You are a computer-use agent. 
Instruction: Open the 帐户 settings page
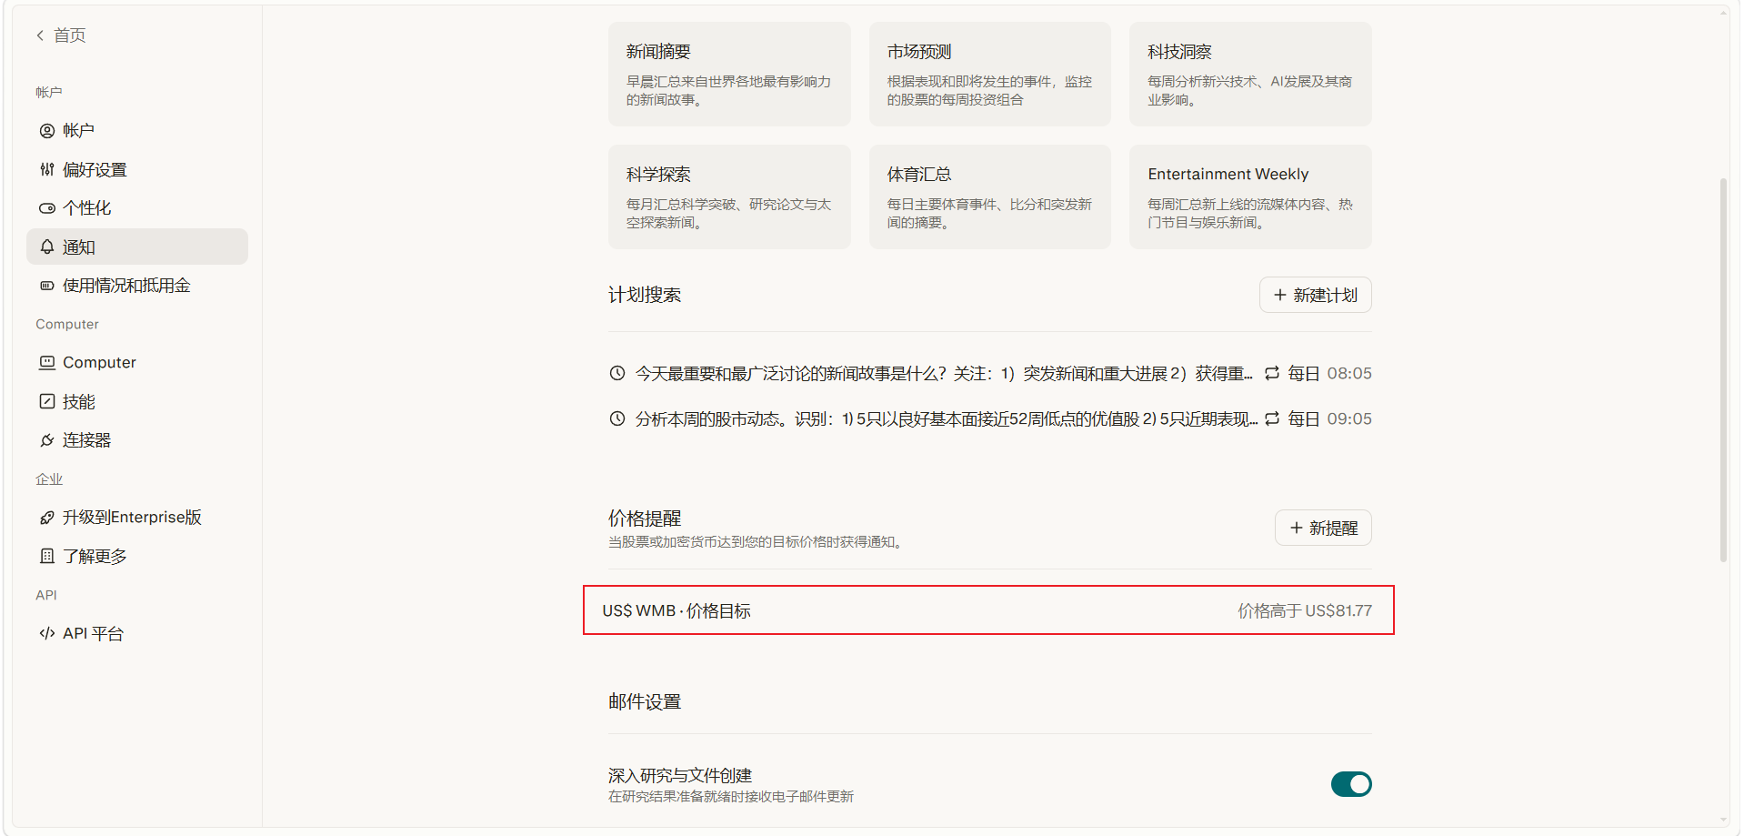pos(137,131)
